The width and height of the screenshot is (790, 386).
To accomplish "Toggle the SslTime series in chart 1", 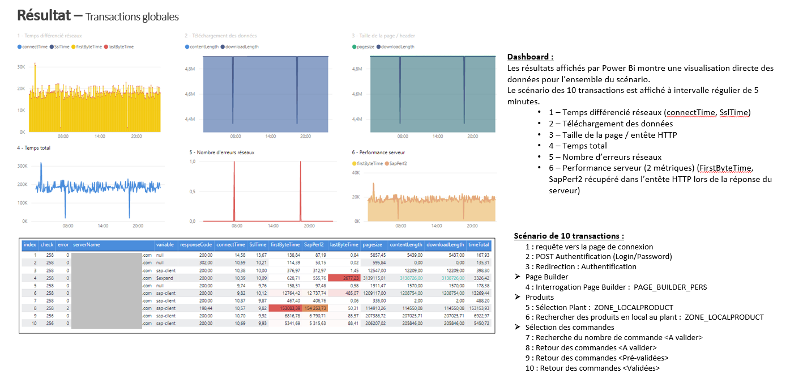I will pos(52,48).
